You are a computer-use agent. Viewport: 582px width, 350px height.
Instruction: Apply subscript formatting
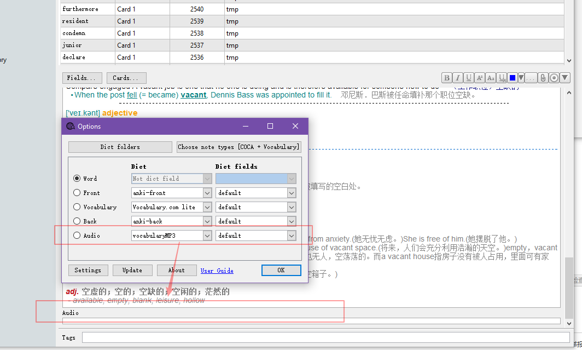[491, 78]
